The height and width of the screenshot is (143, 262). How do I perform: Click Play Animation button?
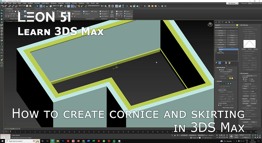coord(222,135)
